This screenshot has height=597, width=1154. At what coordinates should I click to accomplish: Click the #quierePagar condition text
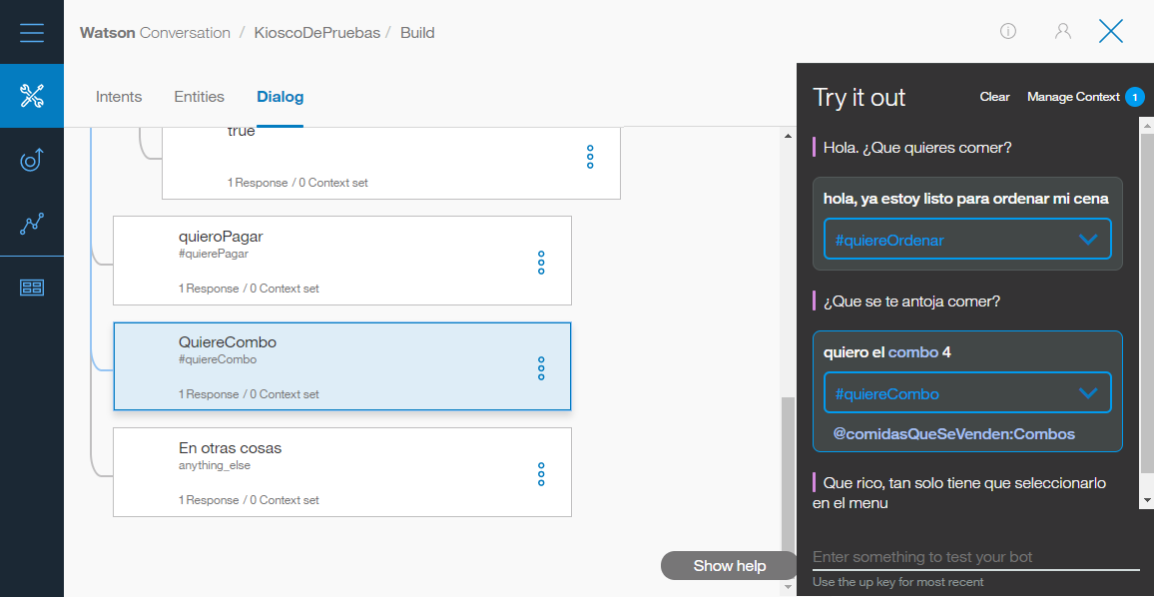pos(214,254)
